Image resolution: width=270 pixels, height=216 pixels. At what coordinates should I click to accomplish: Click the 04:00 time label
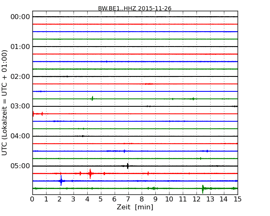point(20,136)
